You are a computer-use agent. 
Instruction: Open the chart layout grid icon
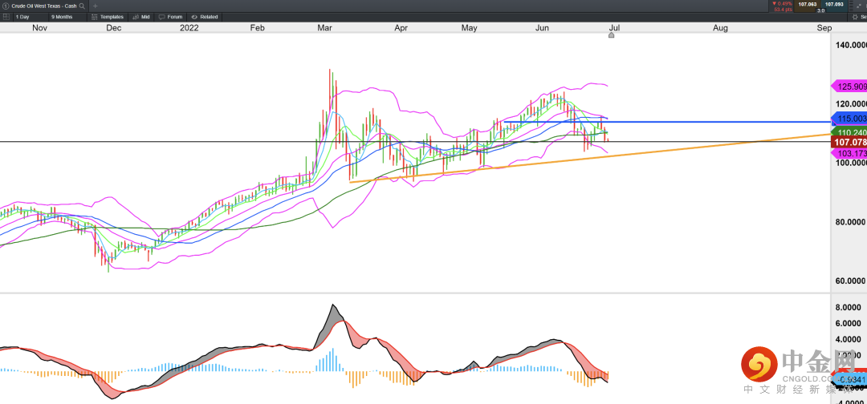6,16
